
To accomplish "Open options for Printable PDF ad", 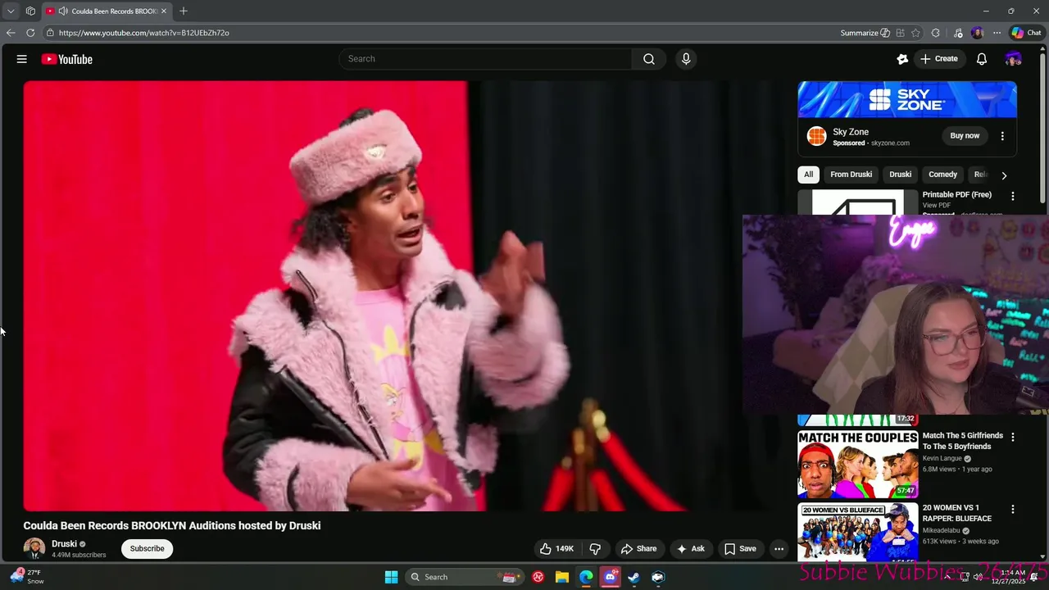I will pos(1013,197).
